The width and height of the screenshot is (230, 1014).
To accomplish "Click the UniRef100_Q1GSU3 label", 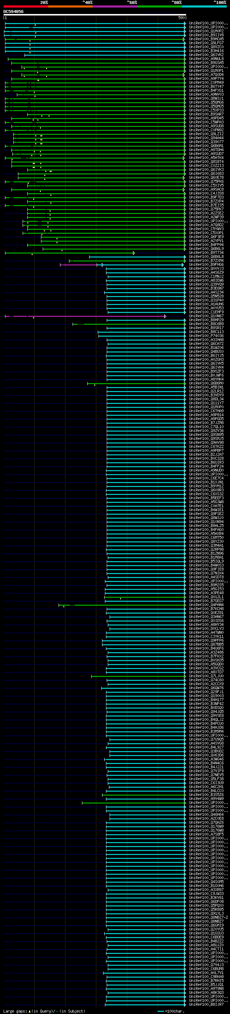I will point(206,933).
